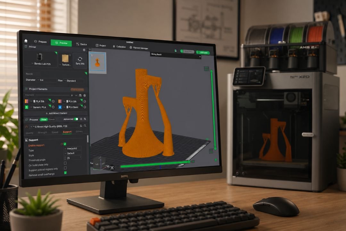
Task: Open the Quality settings tab
Action: pyautogui.click(x=29, y=133)
